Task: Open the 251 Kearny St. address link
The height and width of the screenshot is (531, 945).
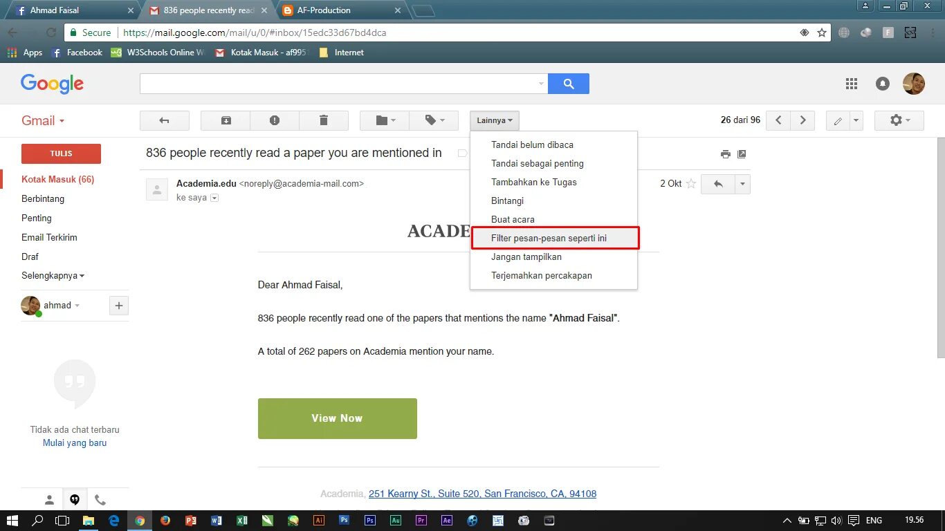Action: click(x=482, y=494)
